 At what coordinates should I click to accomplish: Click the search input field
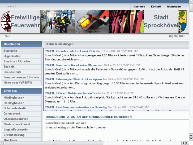pos(24,6)
